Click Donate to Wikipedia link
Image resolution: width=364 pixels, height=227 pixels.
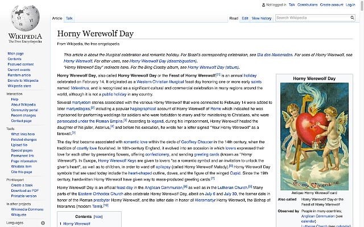pyautogui.click(x=23, y=81)
